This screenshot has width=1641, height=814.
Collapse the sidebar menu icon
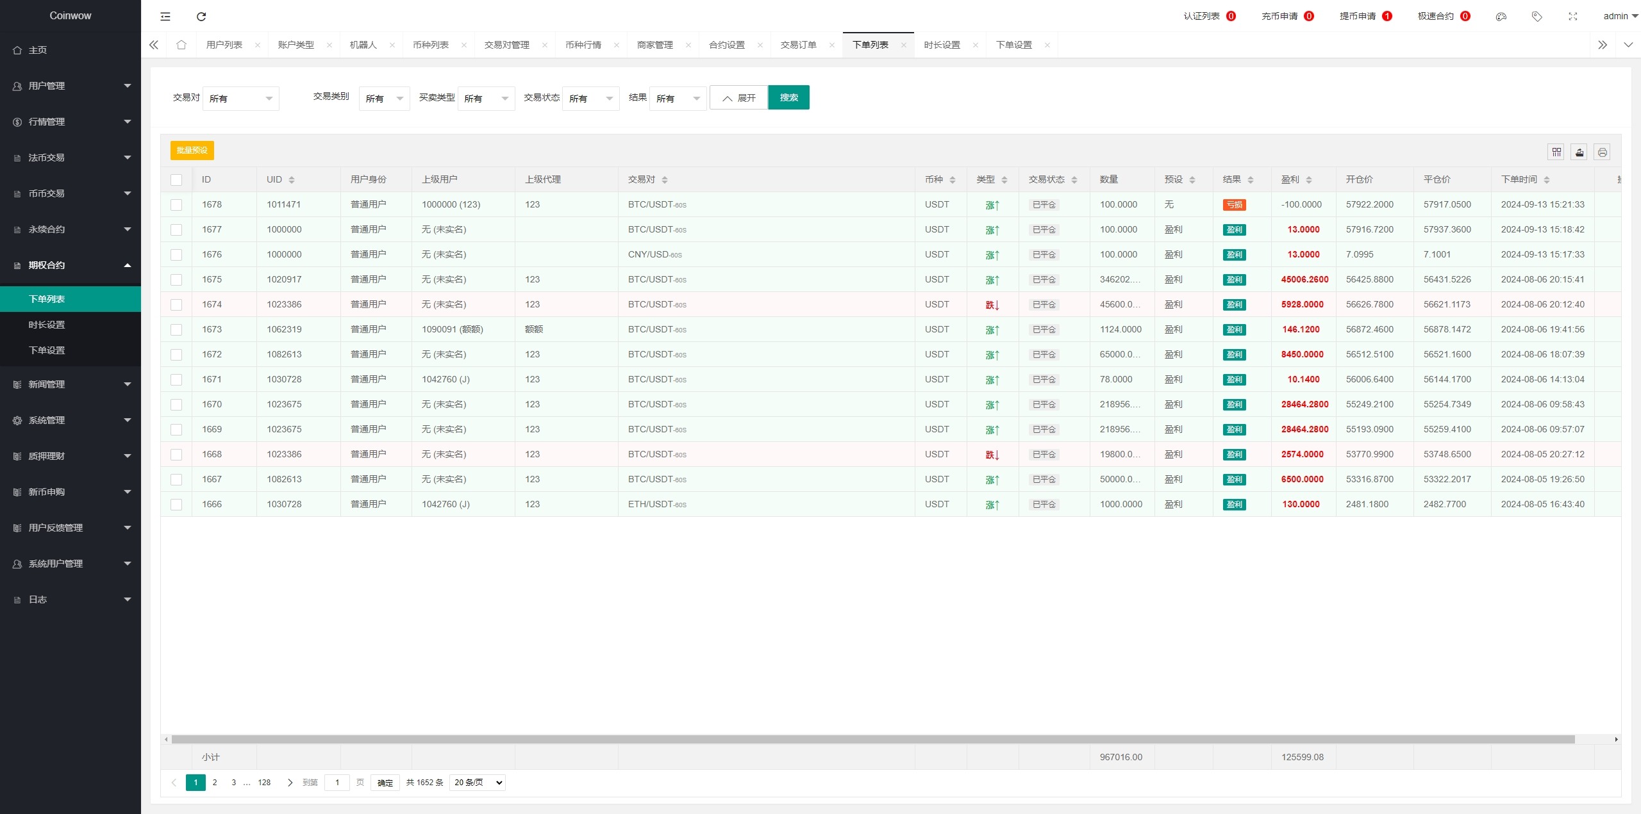pos(165,17)
